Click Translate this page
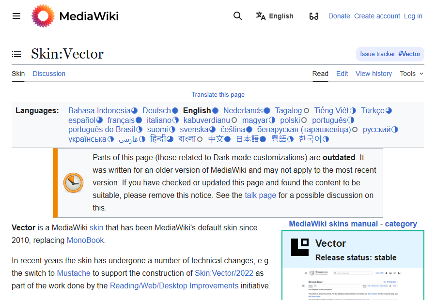436x300 pixels. tap(218, 95)
